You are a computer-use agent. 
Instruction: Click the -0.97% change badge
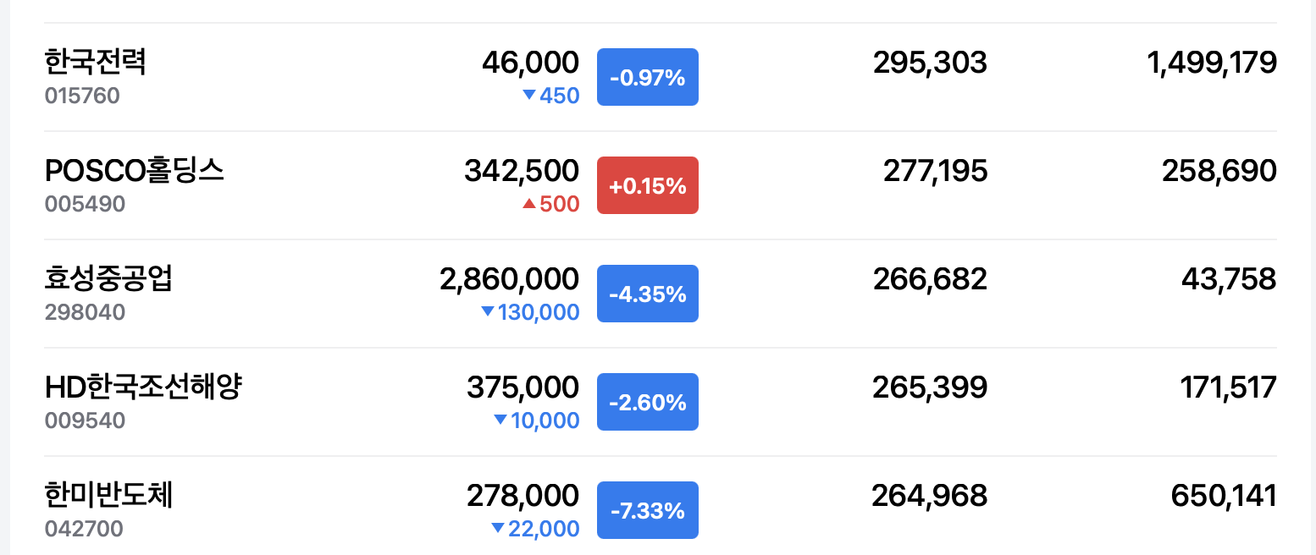pyautogui.click(x=648, y=77)
